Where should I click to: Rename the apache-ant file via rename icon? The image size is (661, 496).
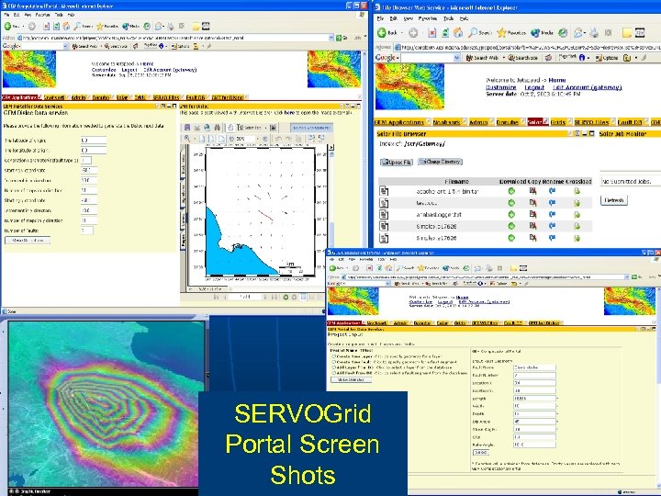click(552, 191)
